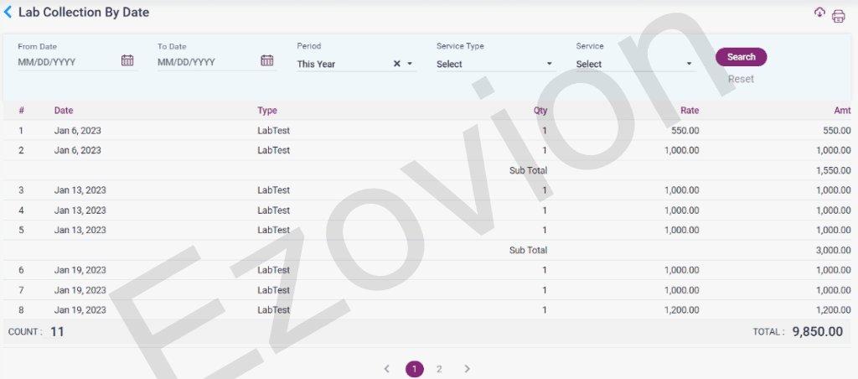Click the TOTAL value 9,850.00
Image resolution: width=858 pixels, height=379 pixels.
coord(818,331)
